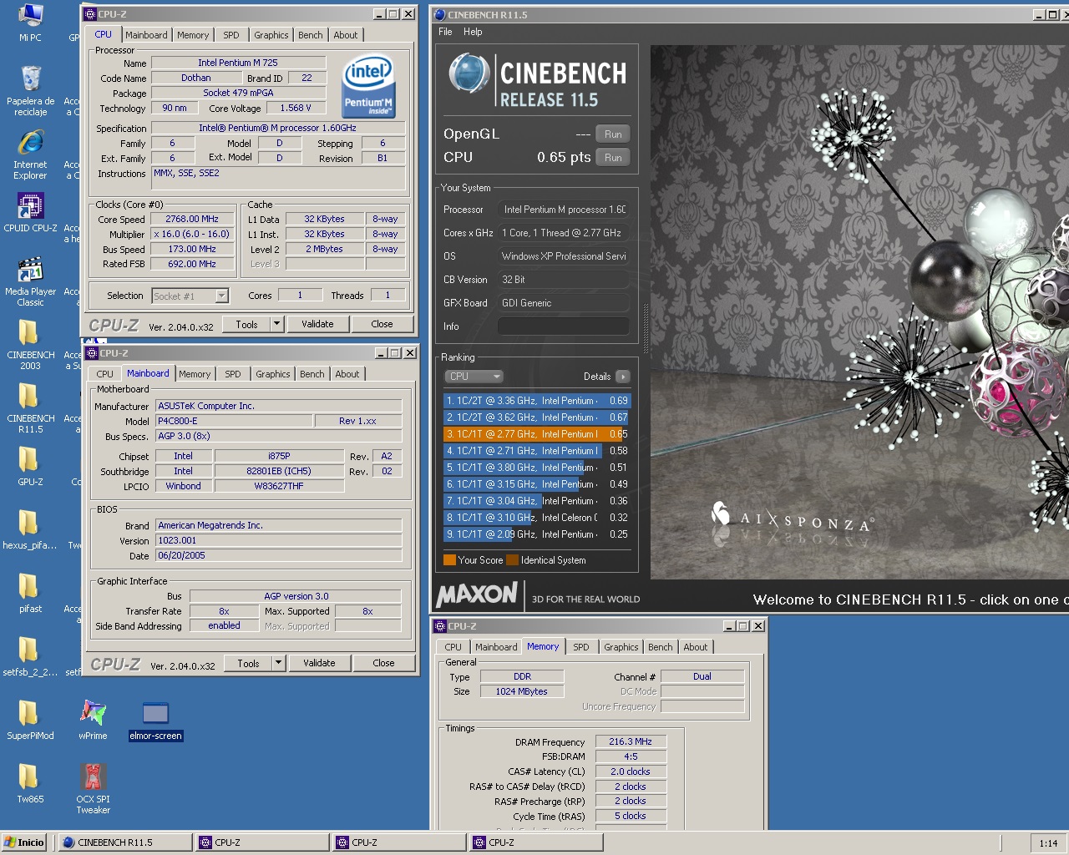Open the CINEBENCH R11.5 folder icon
This screenshot has width=1069, height=855.
[30, 408]
